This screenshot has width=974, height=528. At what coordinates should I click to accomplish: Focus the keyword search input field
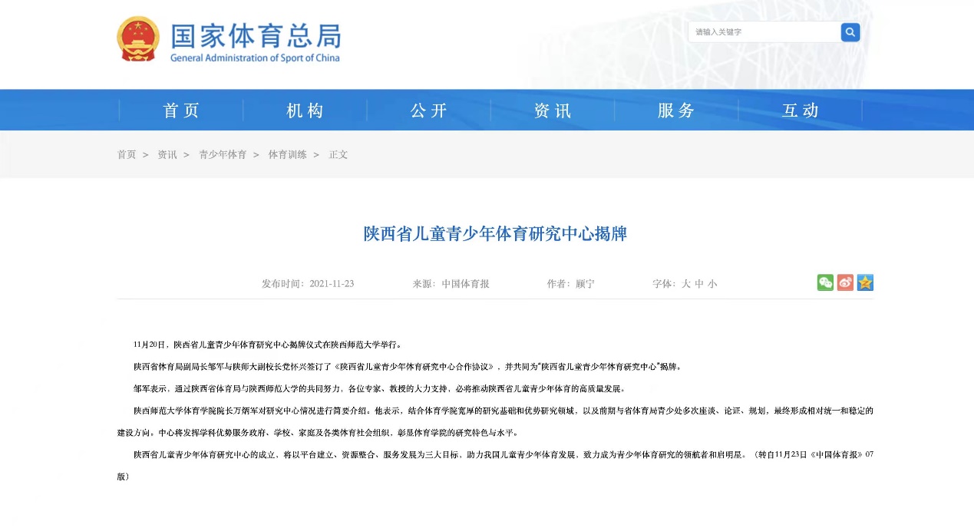[764, 32]
